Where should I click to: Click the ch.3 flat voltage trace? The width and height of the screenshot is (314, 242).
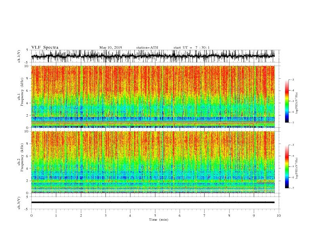[x=153, y=202]
